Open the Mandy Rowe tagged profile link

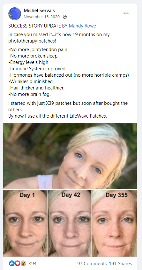(82, 26)
